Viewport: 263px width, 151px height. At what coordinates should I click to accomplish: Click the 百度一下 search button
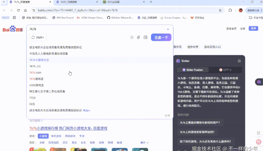161,37
